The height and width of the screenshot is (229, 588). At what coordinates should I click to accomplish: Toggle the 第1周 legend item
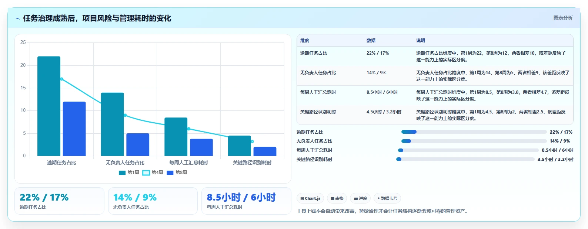(x=129, y=172)
